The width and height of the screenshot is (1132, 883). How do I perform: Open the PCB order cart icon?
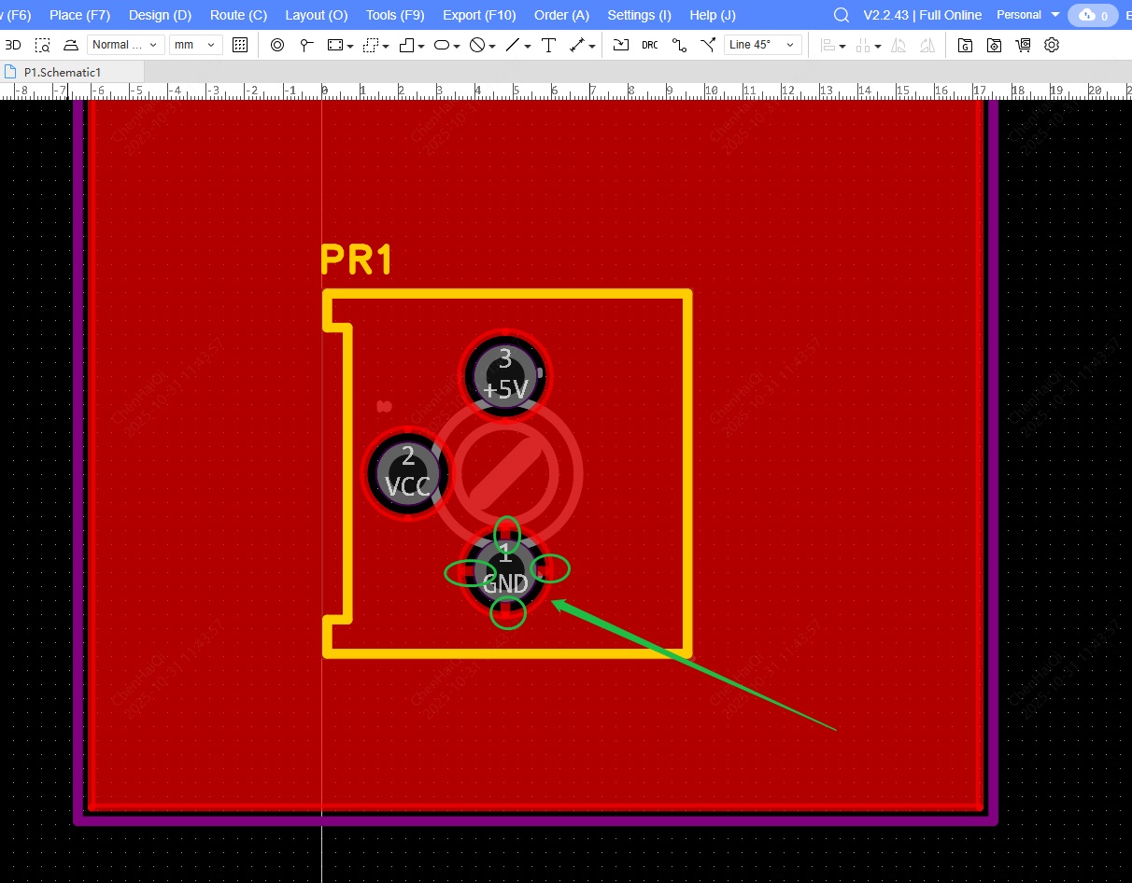point(1023,45)
